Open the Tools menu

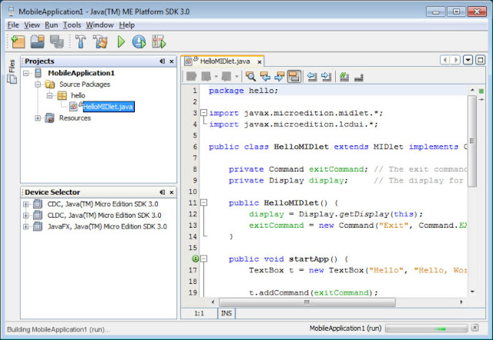pos(72,25)
